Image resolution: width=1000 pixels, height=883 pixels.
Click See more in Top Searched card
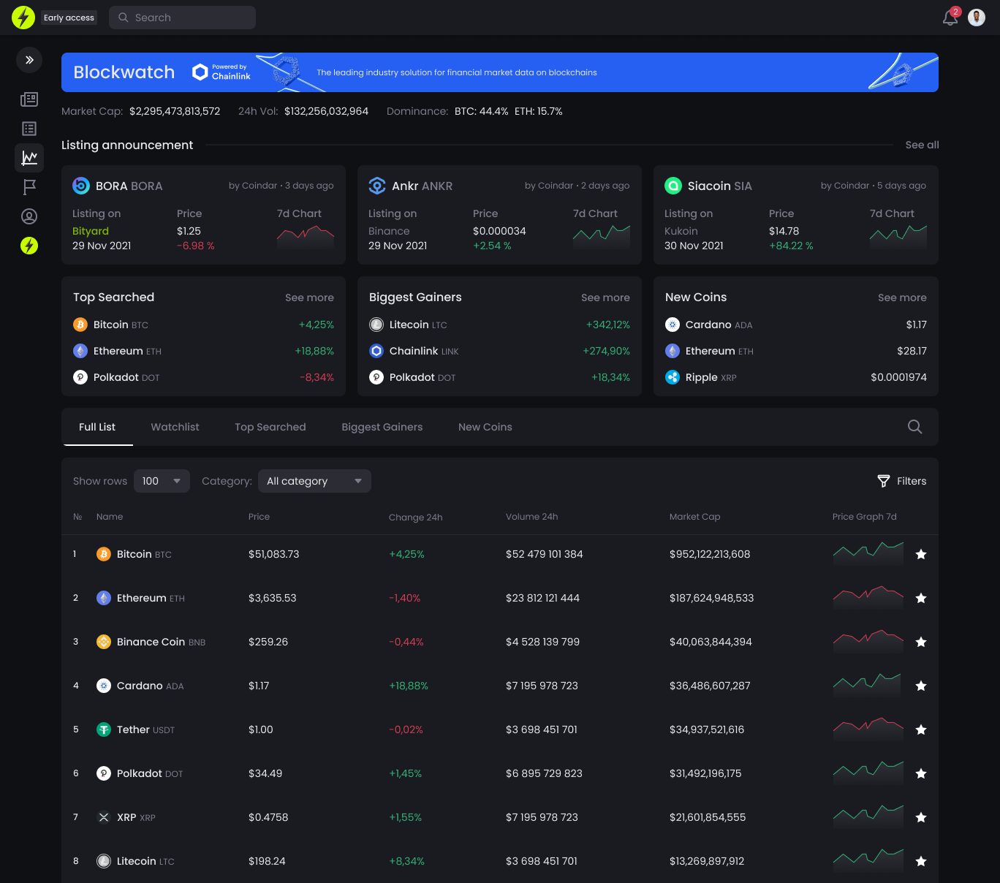[x=309, y=298]
